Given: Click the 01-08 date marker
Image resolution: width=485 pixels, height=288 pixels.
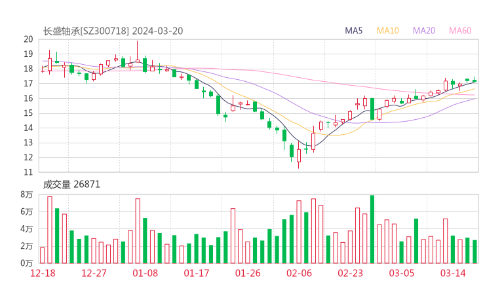Looking at the screenshot, I should pyautogui.click(x=145, y=274).
